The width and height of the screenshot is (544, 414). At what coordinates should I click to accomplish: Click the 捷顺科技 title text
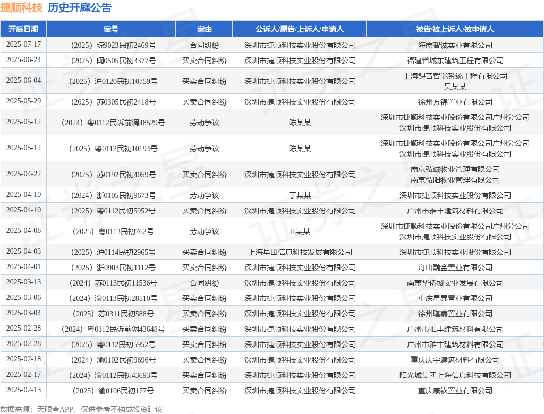pos(21,7)
